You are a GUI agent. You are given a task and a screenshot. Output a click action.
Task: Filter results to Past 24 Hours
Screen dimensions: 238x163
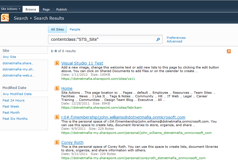(14, 100)
